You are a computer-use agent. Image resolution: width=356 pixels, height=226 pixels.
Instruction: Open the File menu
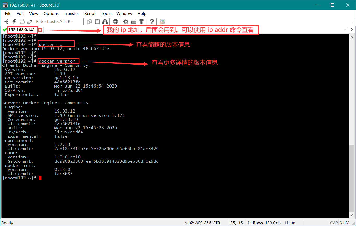click(8, 14)
